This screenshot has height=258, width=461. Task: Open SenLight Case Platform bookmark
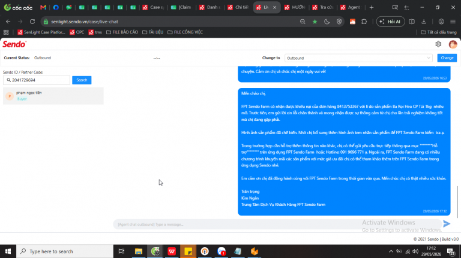[41, 32]
